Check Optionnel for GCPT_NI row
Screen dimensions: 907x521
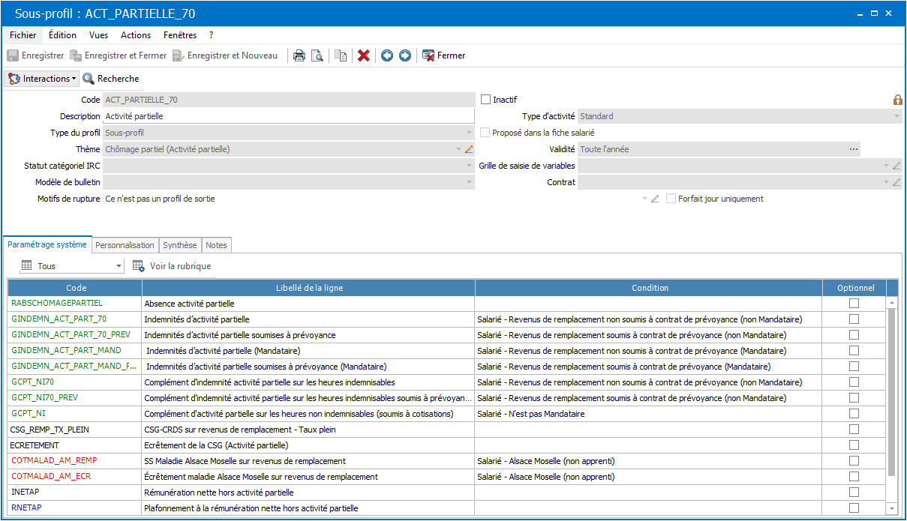854,414
